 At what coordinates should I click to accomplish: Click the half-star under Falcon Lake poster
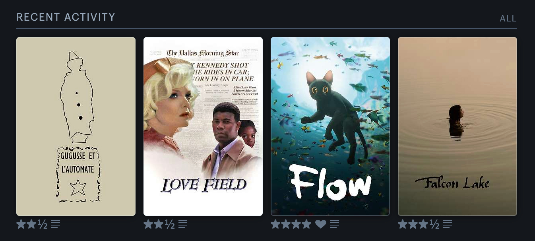click(x=434, y=224)
